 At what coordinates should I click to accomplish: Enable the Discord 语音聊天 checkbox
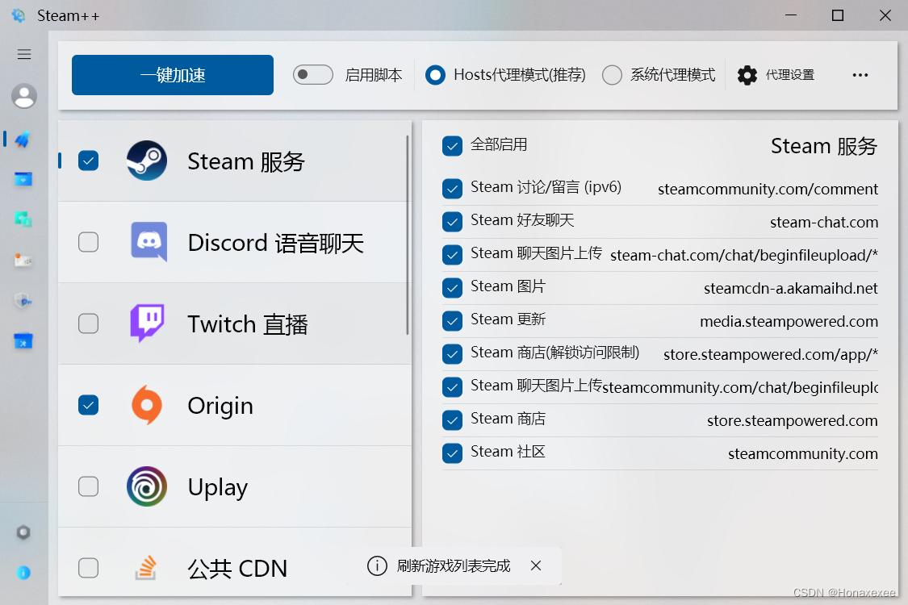tap(88, 242)
